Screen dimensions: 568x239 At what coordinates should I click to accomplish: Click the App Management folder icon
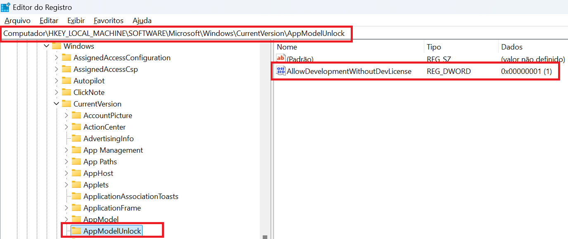(x=76, y=150)
